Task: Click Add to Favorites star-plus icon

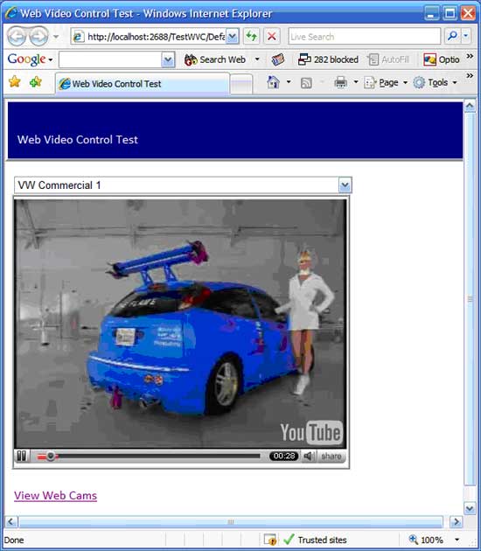Action: click(36, 82)
